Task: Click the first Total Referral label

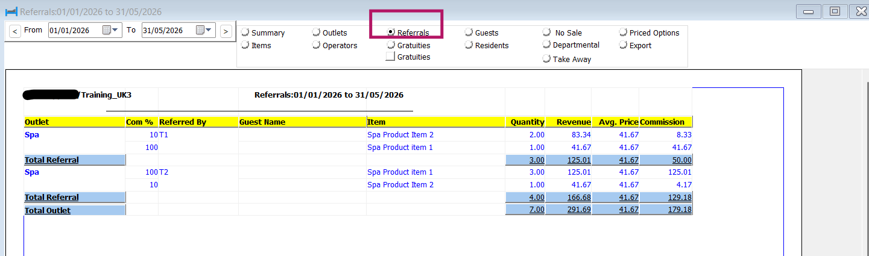Action: click(x=52, y=160)
